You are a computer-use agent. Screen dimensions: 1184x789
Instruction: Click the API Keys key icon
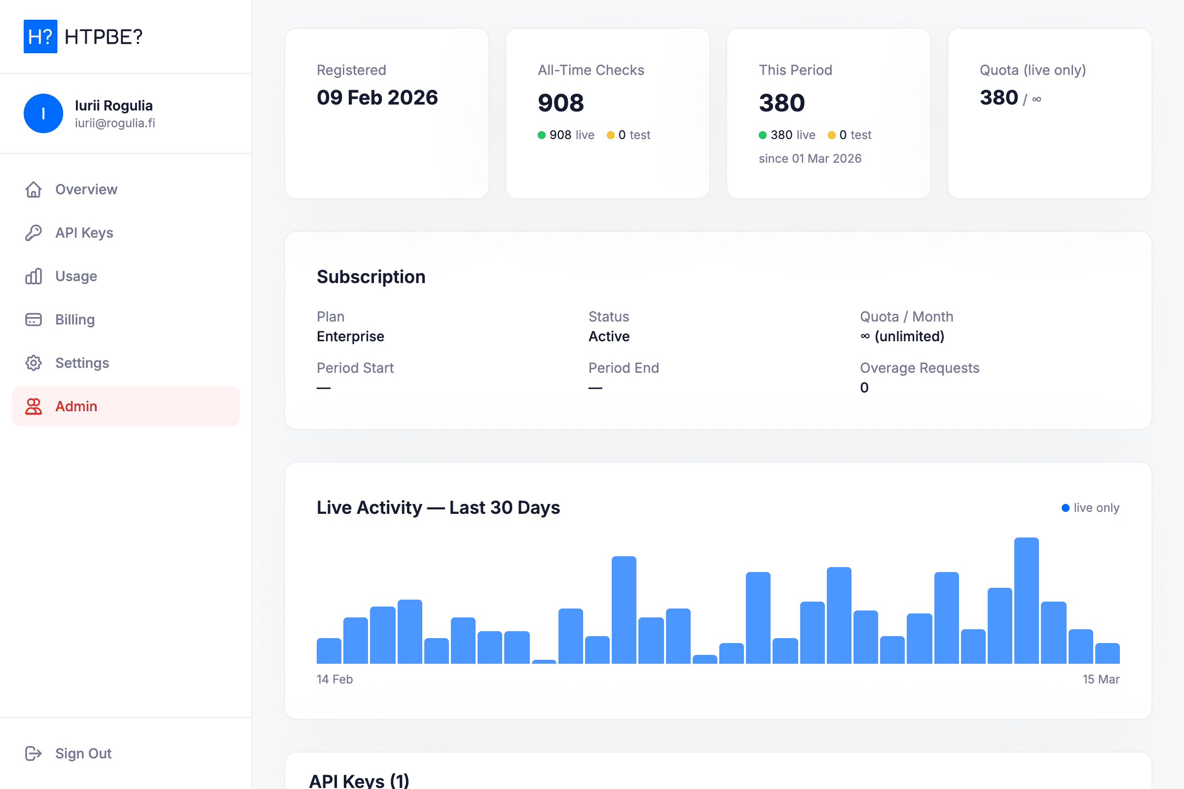pyautogui.click(x=33, y=232)
